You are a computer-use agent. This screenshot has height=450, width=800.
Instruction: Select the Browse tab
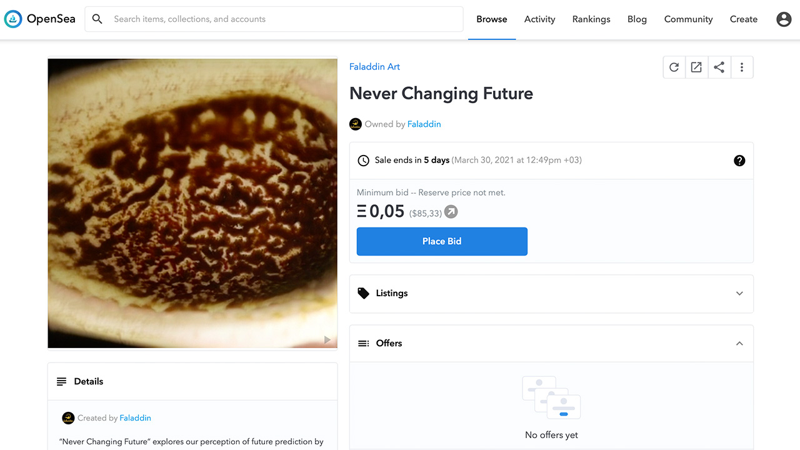coord(492,19)
